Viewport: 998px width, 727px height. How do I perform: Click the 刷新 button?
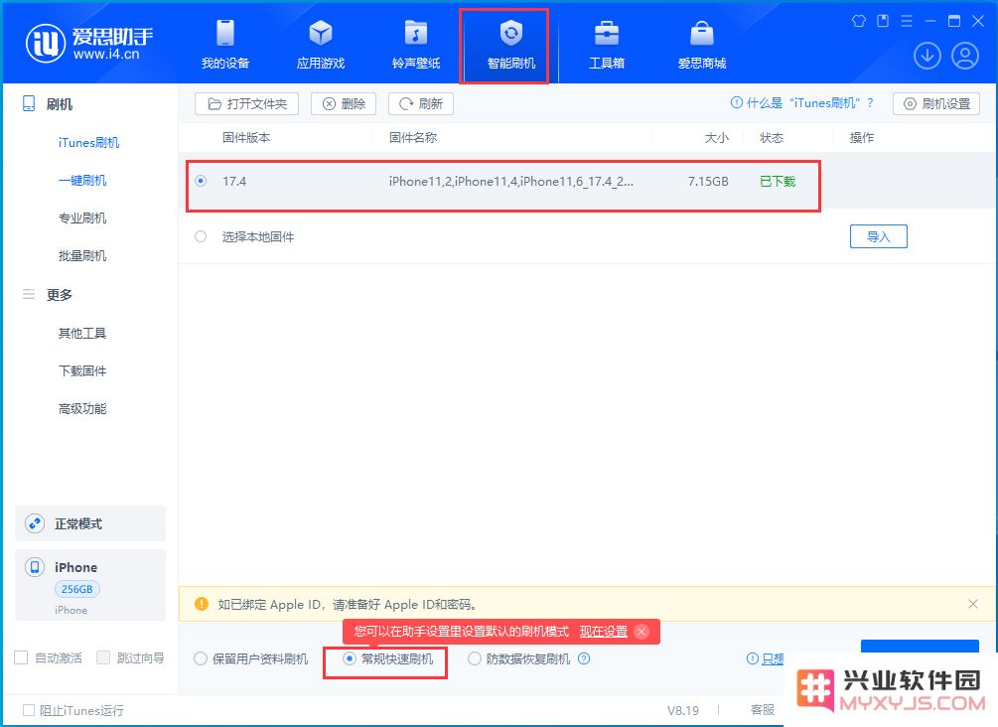pos(421,103)
